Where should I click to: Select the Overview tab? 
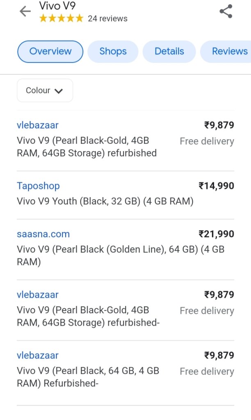(x=50, y=51)
